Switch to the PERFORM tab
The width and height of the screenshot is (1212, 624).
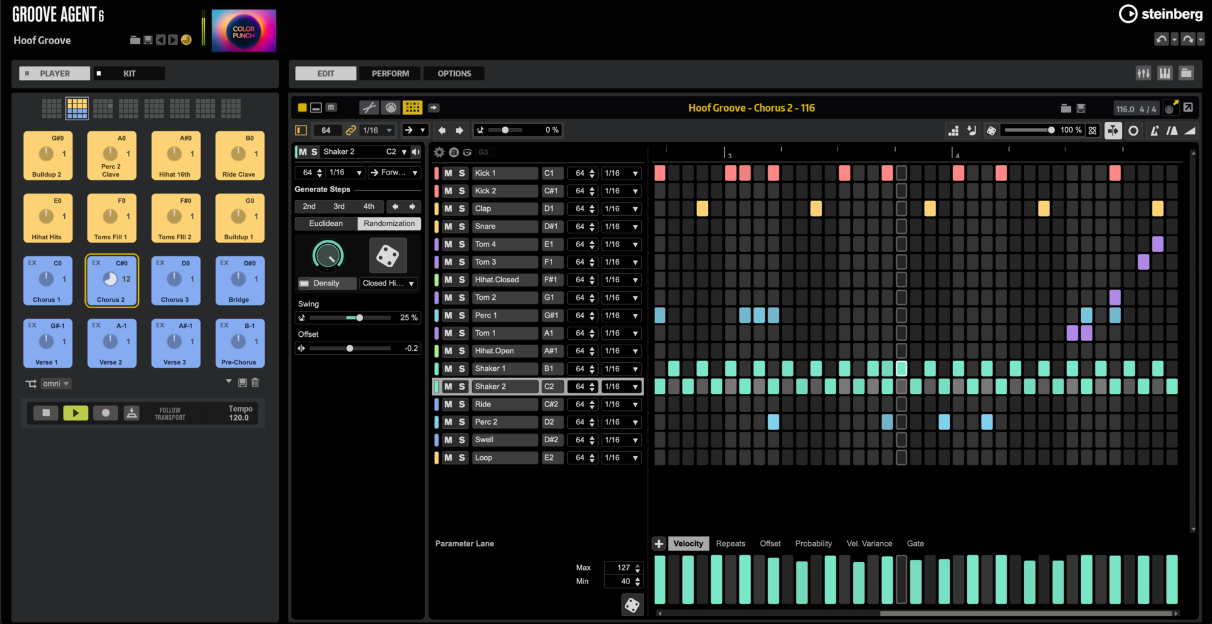tap(390, 73)
